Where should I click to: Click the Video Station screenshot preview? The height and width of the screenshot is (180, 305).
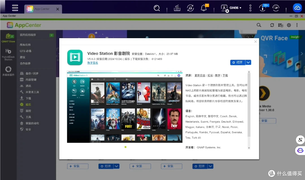[x=125, y=107]
